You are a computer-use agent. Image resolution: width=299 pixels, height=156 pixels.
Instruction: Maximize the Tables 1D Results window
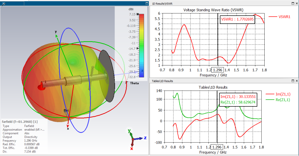click(293, 81)
